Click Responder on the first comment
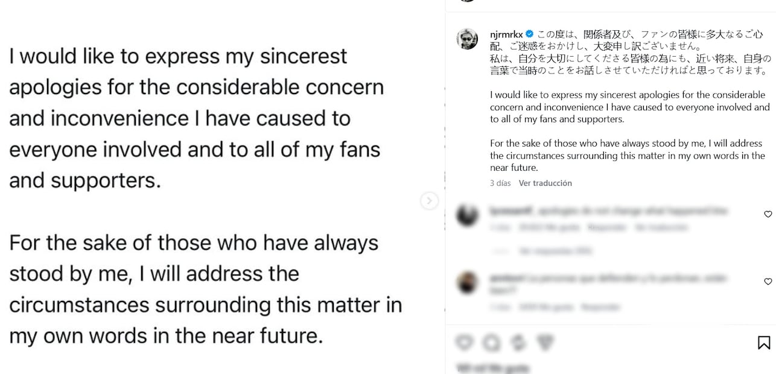Screen dimensions: 776x374 [x=606, y=227]
